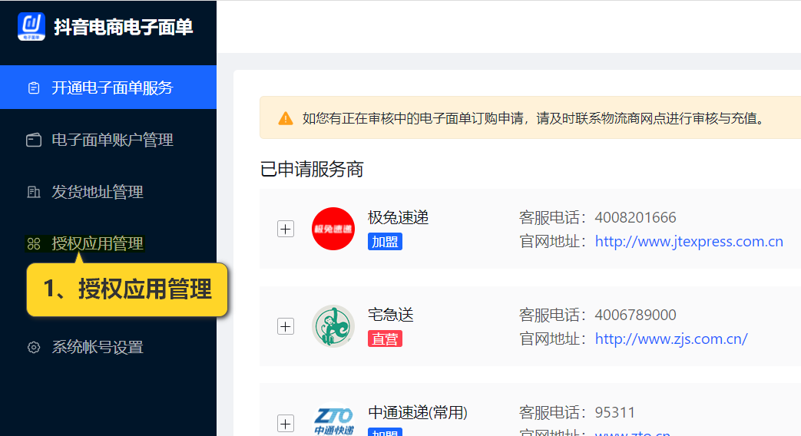The height and width of the screenshot is (436, 801).
Task: Open the 开通电子面单服务 menu item
Action: pos(112,88)
